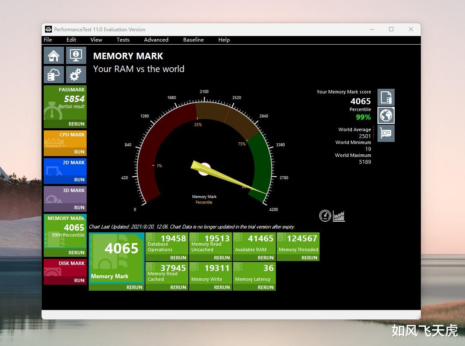The image size is (465, 346).
Task: Select the Memory Mark 4065 sidebar tile
Action: click(x=65, y=231)
